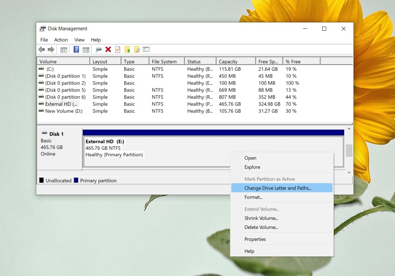Screen dimensions: 395x276
Task: Click the blue Help question mark icon
Action: [76, 49]
